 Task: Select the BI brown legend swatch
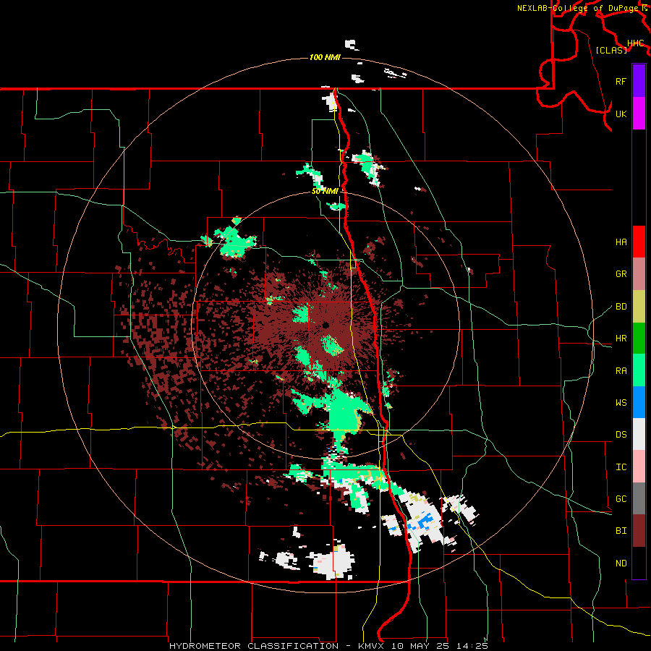click(x=639, y=531)
